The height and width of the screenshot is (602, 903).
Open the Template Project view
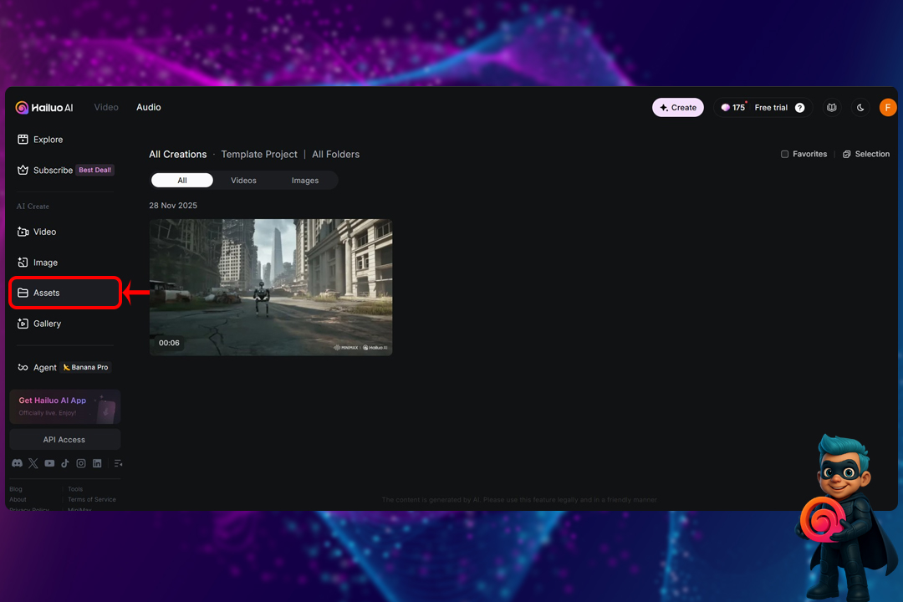pyautogui.click(x=259, y=154)
